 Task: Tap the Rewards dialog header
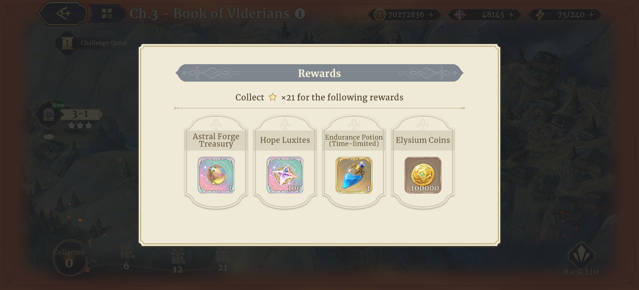pos(319,73)
